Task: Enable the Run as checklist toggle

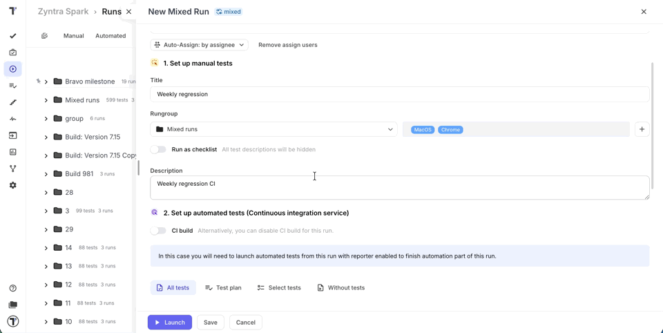Action: (x=158, y=149)
